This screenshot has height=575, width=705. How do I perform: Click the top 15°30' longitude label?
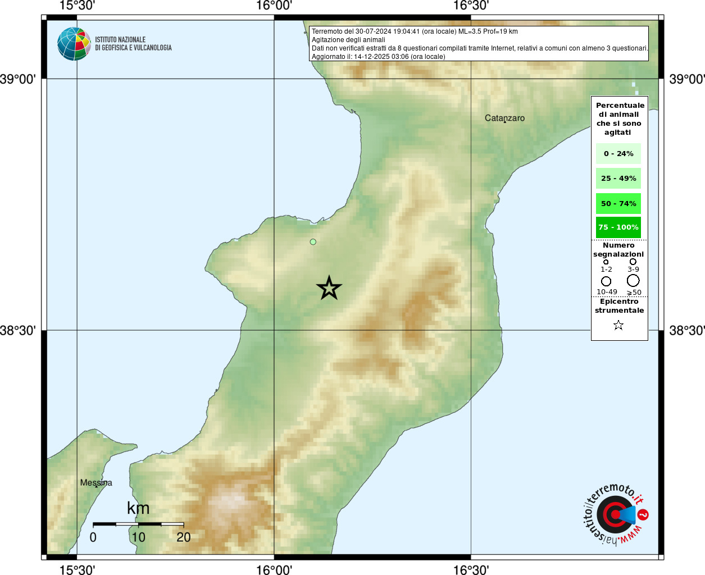(x=77, y=6)
